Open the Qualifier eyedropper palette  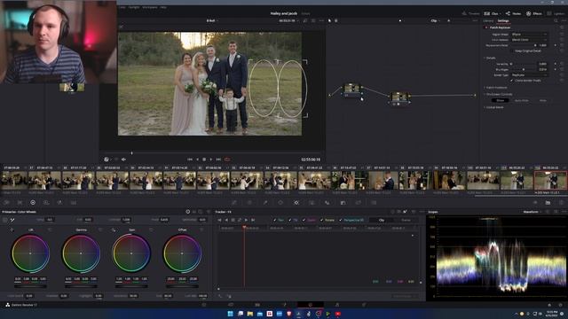click(265, 203)
